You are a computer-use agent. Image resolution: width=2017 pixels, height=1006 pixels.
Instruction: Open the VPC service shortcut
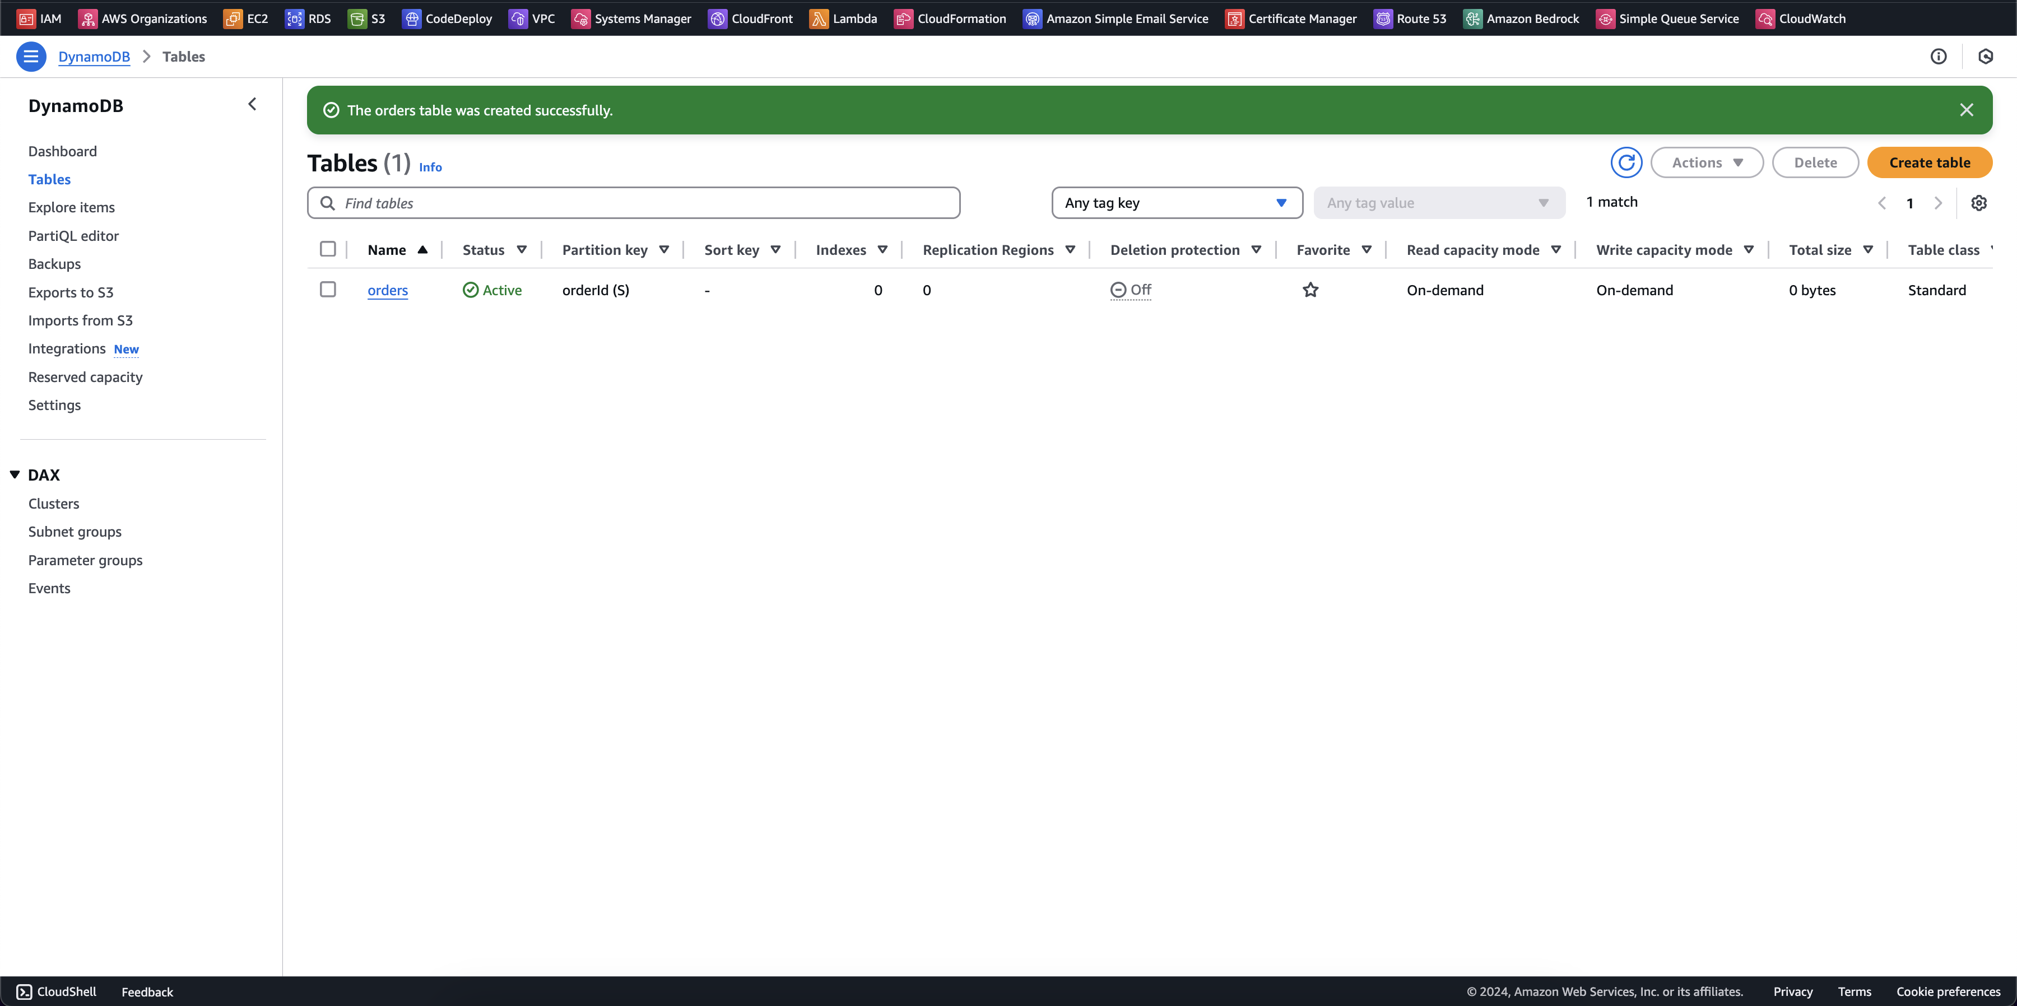[x=532, y=19]
